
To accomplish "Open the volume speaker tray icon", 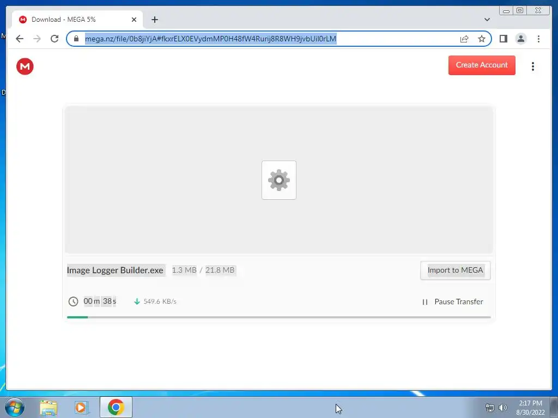I will (x=503, y=408).
